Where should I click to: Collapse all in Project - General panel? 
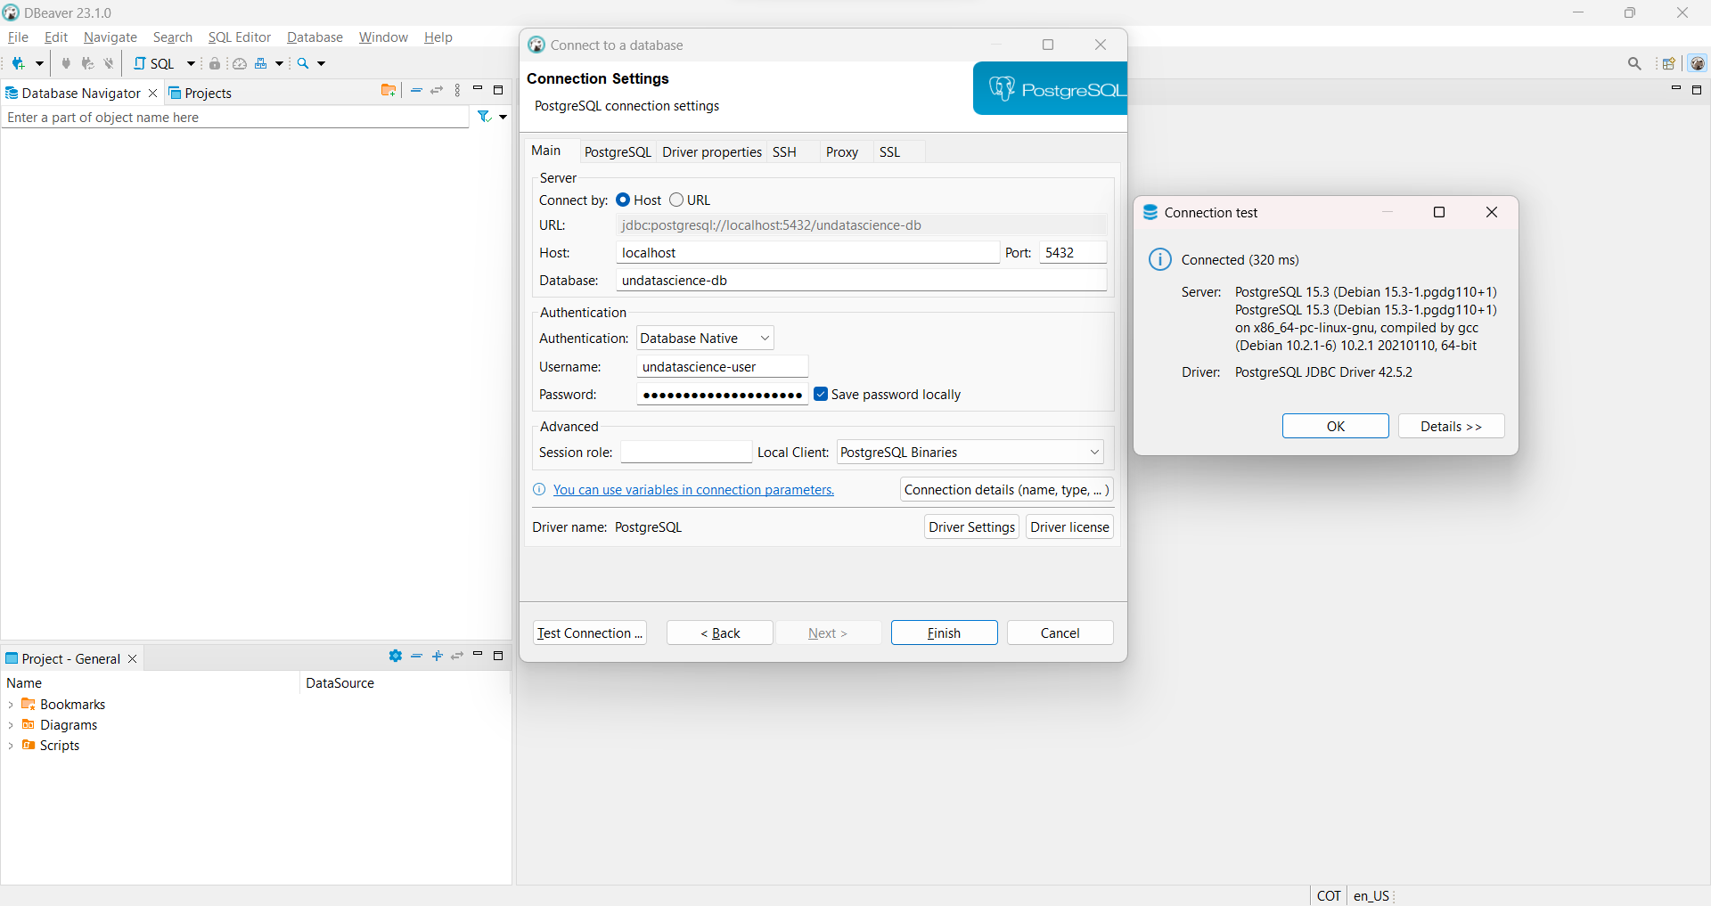coord(416,656)
